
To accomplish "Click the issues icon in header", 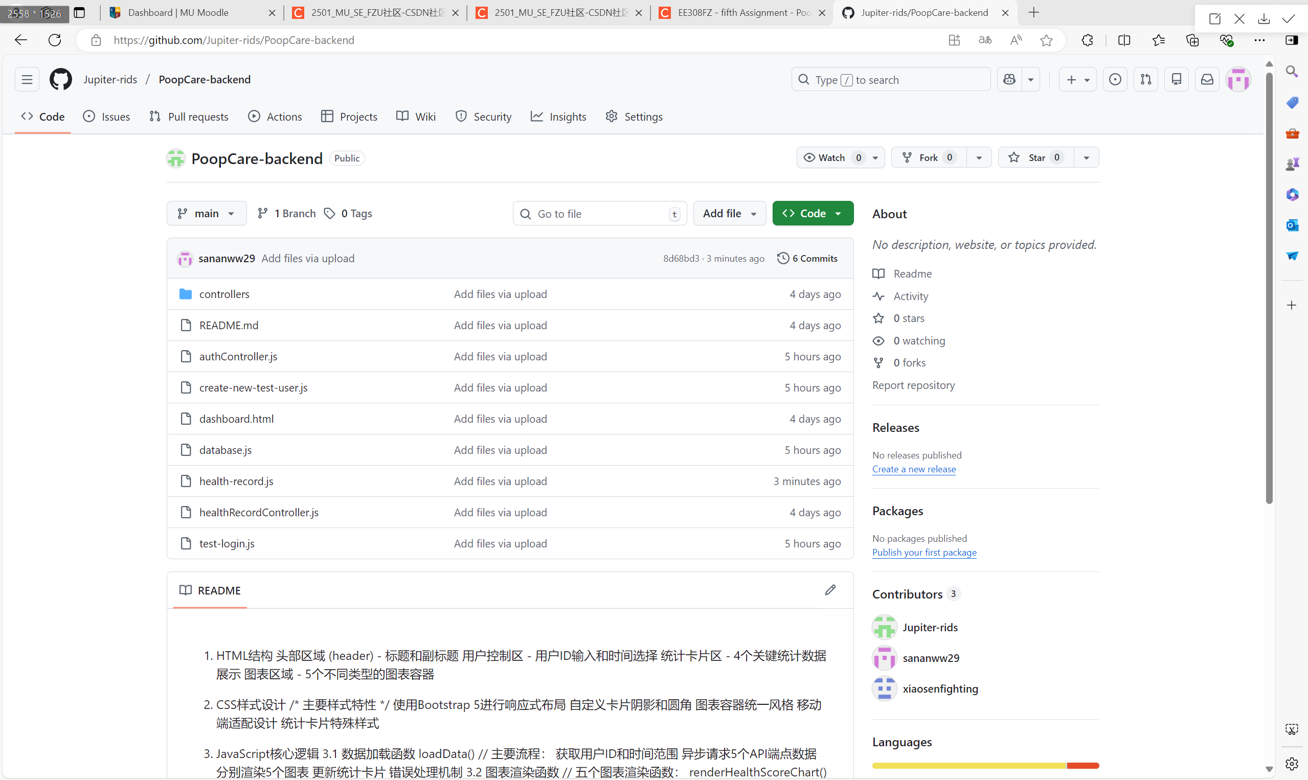I will 1115,79.
